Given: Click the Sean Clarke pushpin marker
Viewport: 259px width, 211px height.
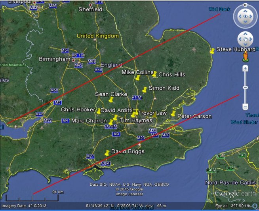Looking at the screenshot, I should (111, 100).
